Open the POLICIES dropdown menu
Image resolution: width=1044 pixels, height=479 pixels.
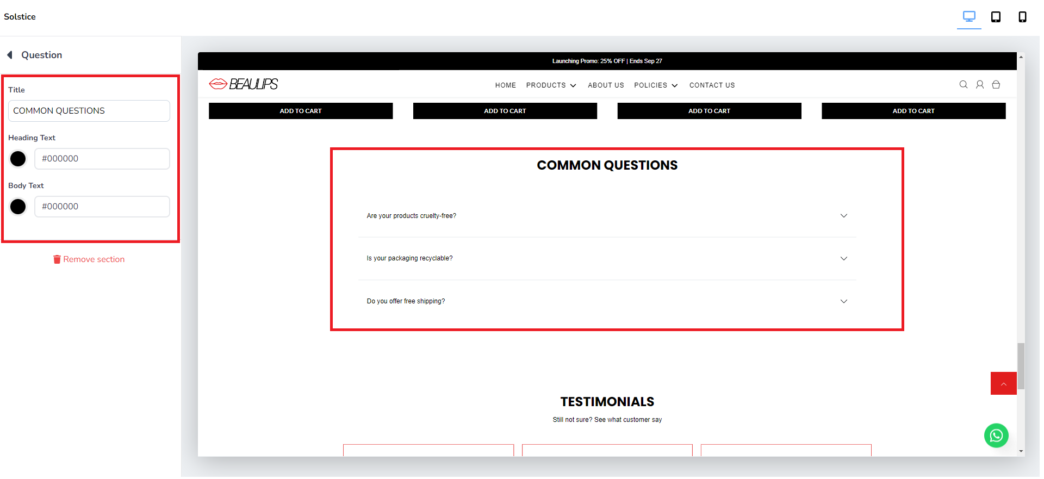click(656, 85)
